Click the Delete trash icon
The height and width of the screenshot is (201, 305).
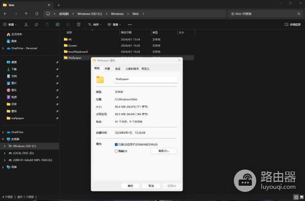(x=79, y=24)
